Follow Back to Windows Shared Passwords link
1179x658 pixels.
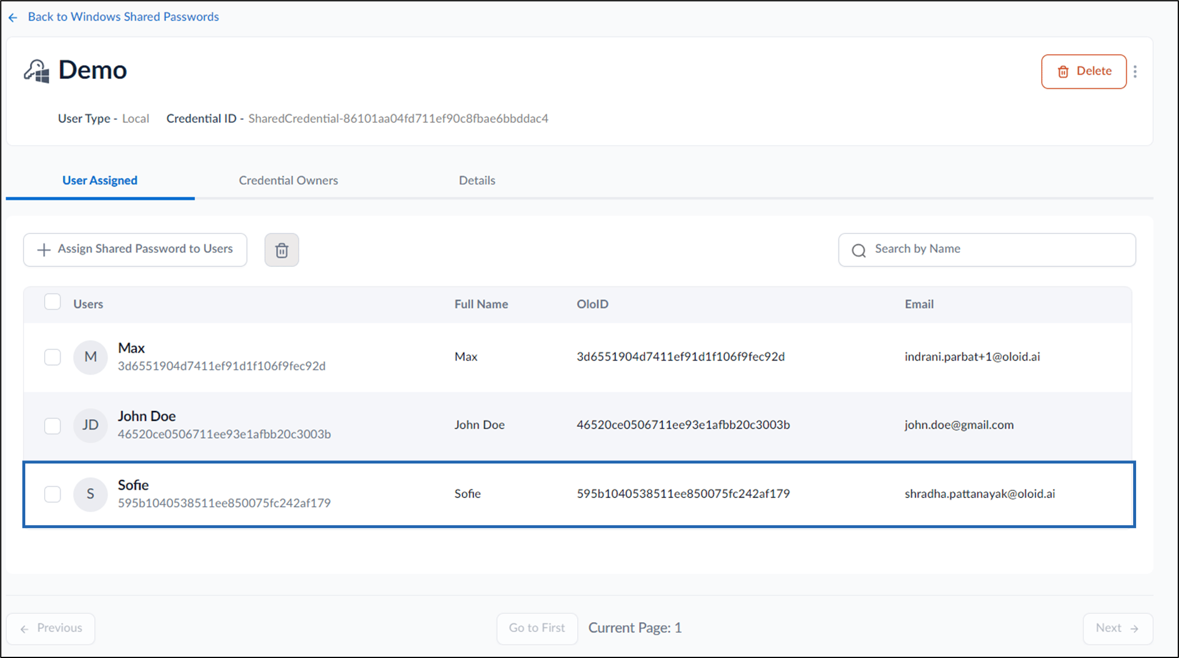click(123, 17)
